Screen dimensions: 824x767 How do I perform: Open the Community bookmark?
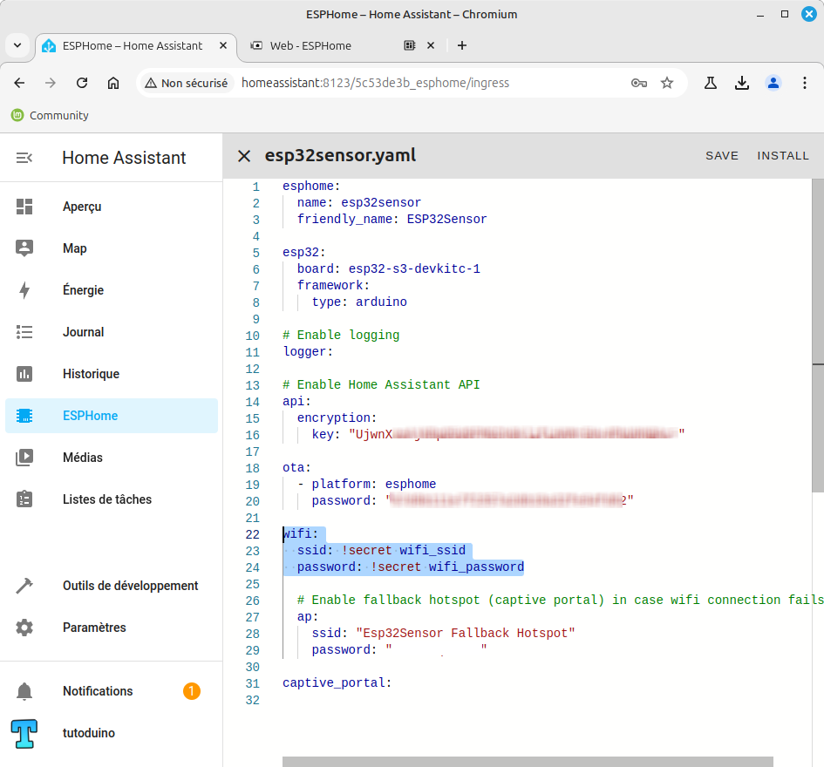tap(50, 115)
